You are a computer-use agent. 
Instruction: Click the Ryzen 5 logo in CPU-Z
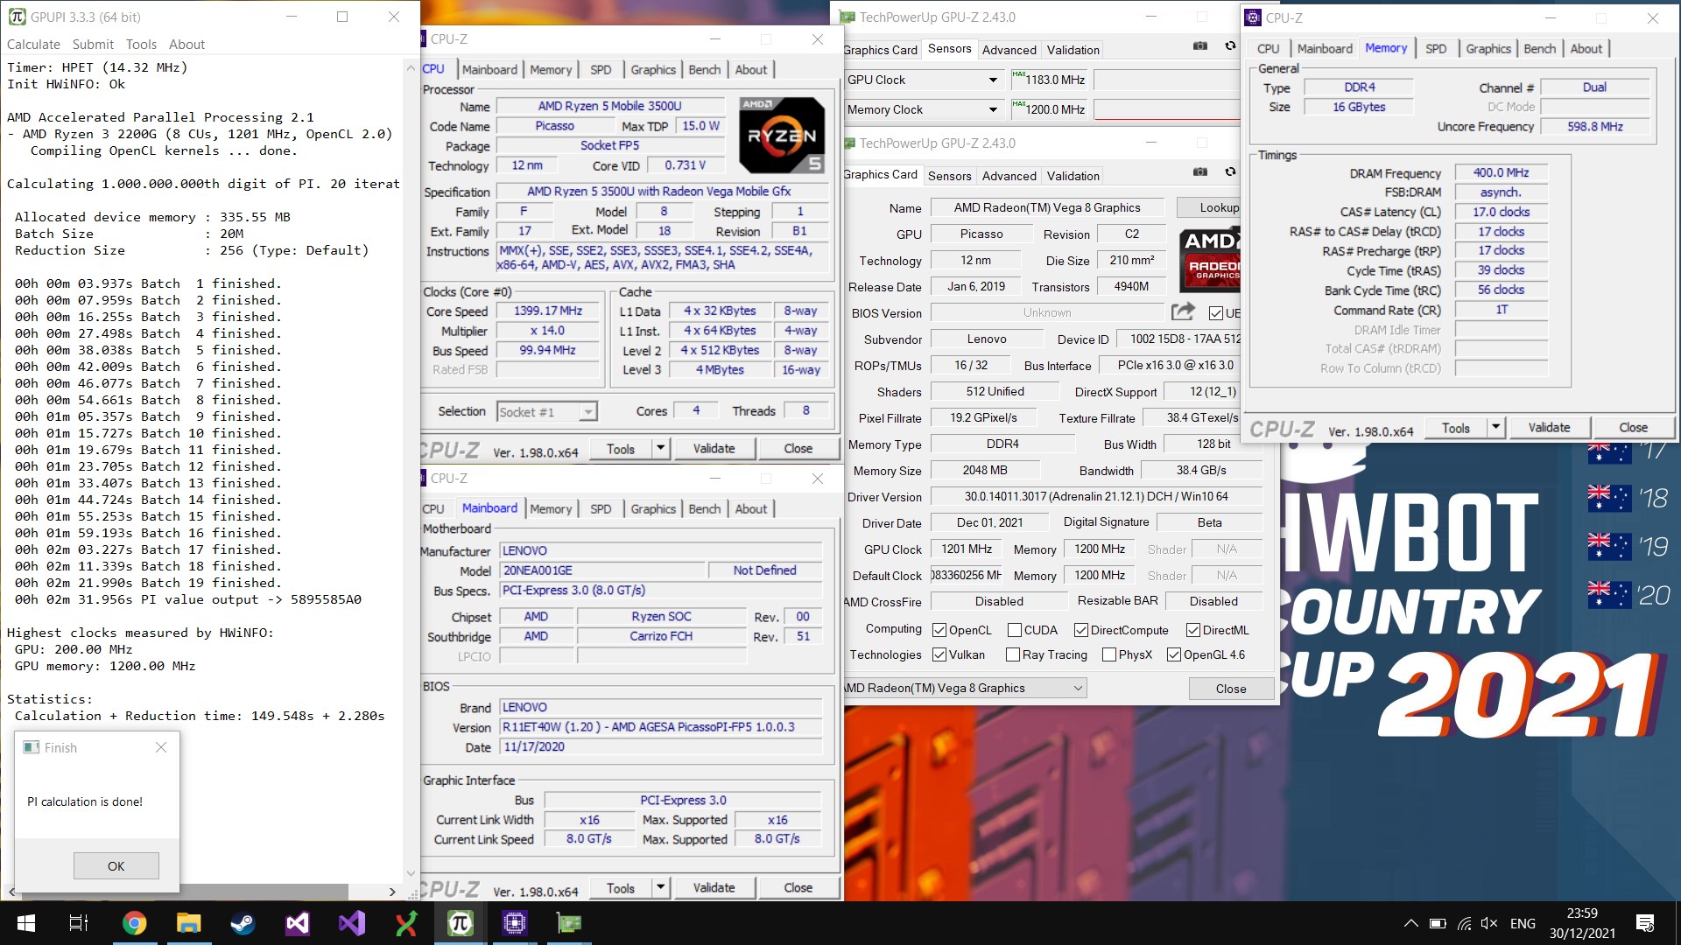pyautogui.click(x=781, y=135)
